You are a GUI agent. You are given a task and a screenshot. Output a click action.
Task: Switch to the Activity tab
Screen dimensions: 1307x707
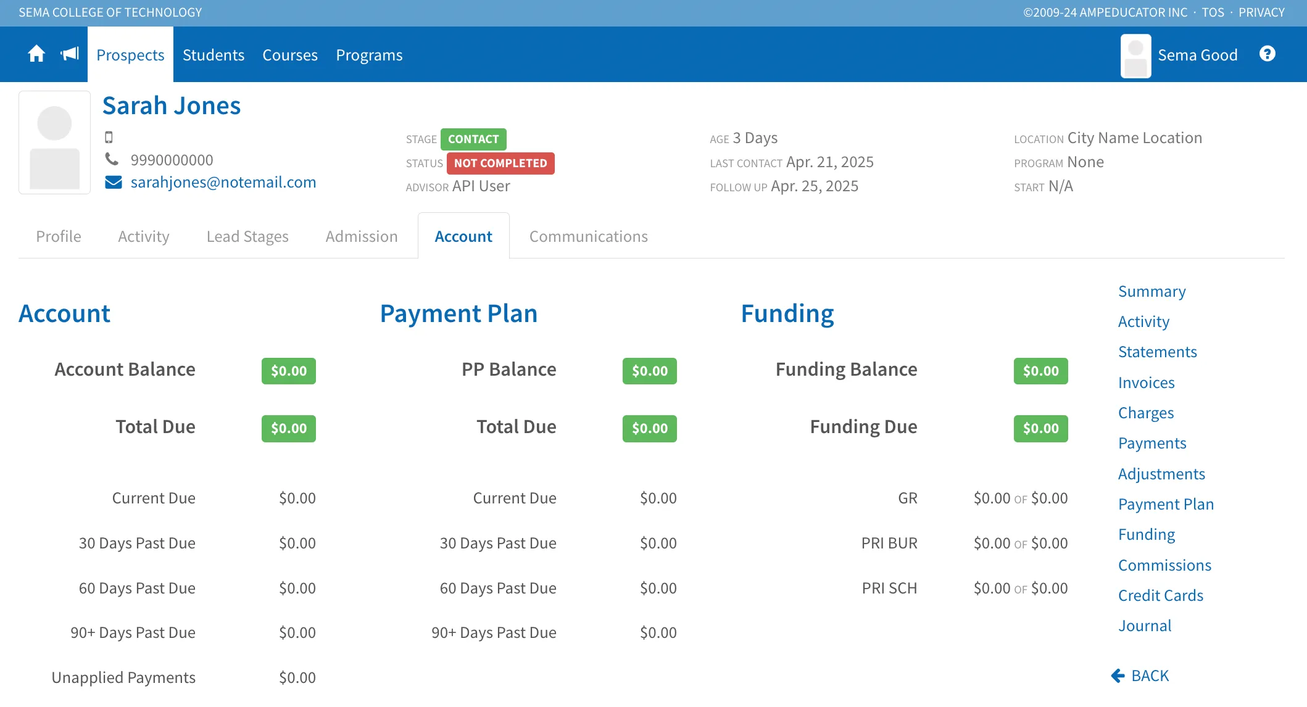click(144, 236)
